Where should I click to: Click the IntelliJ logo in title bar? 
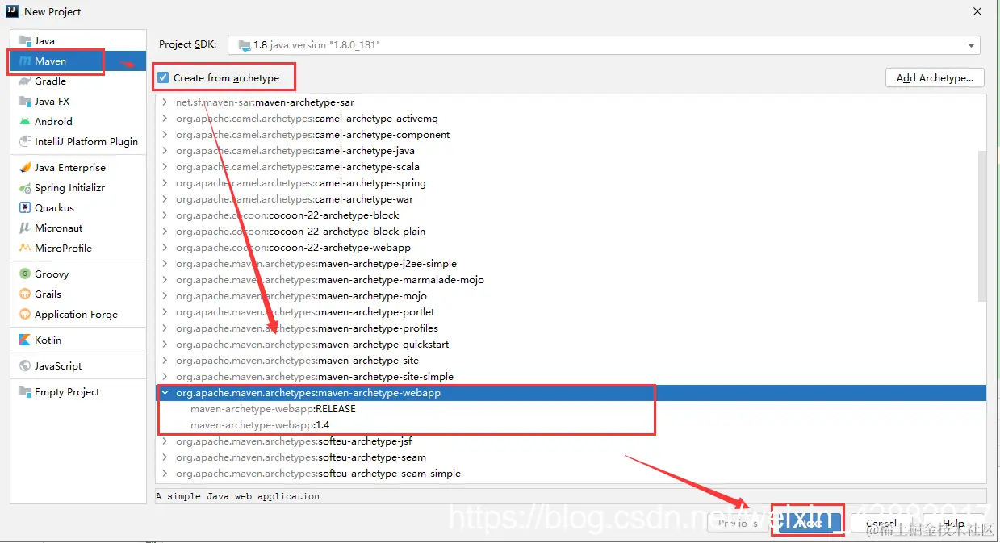13,12
